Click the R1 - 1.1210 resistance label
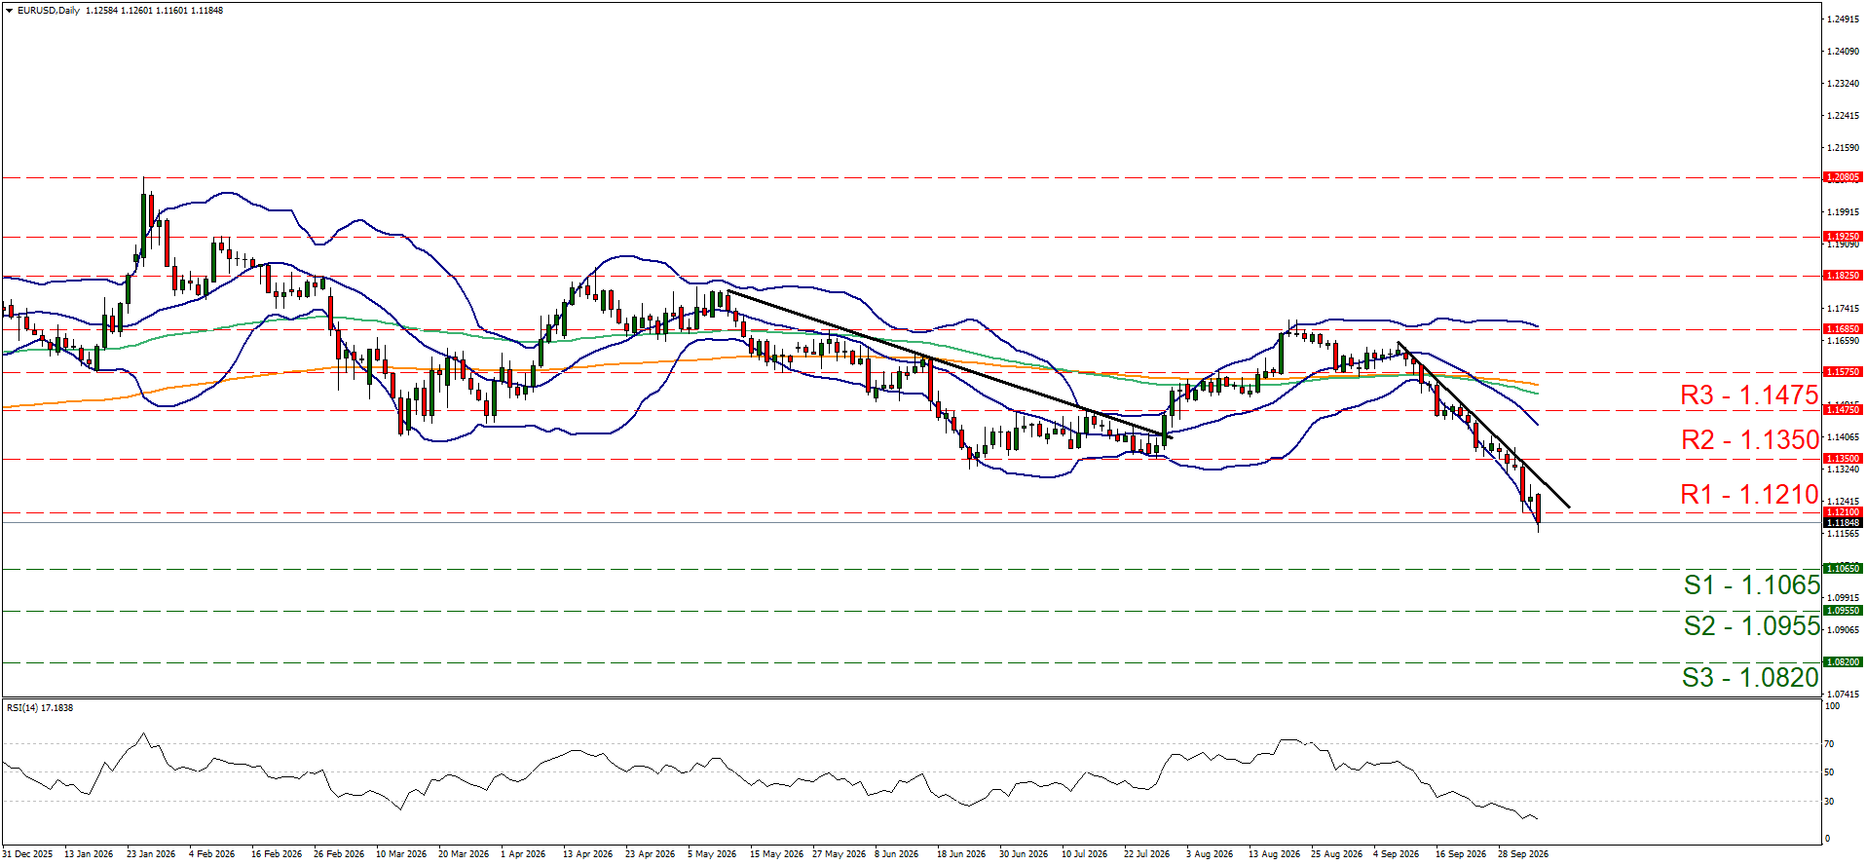 point(1749,494)
